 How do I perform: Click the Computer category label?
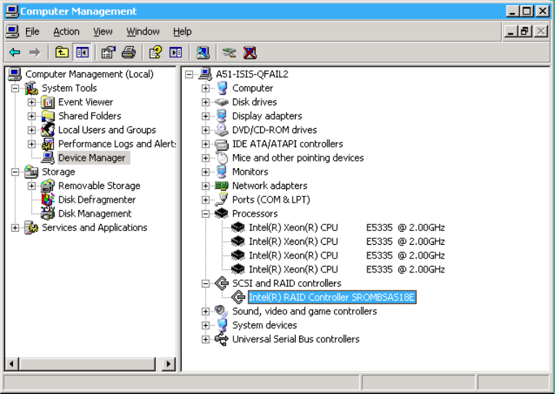(x=253, y=88)
